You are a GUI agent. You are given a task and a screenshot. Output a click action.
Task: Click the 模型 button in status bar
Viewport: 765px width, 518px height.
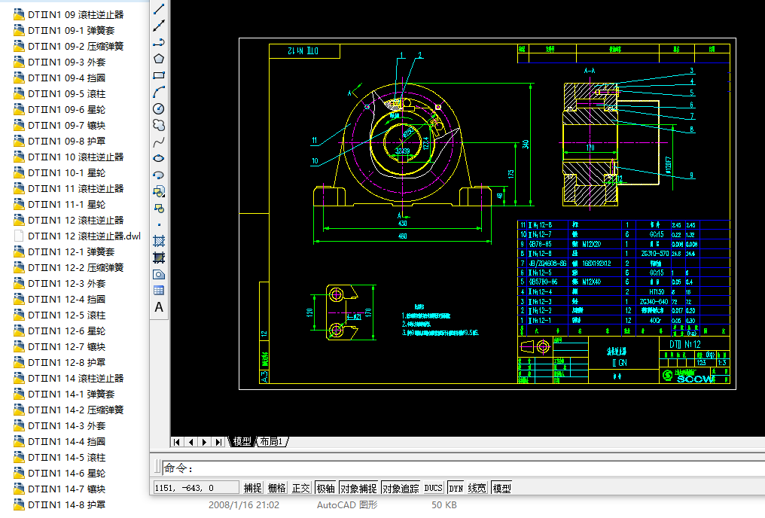[501, 488]
